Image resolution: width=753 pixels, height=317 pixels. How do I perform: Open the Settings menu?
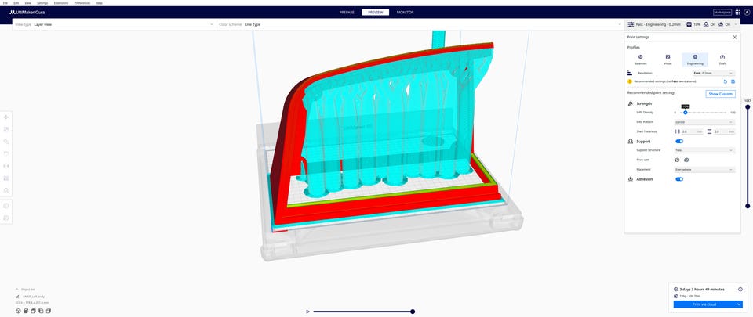pyautogui.click(x=42, y=3)
